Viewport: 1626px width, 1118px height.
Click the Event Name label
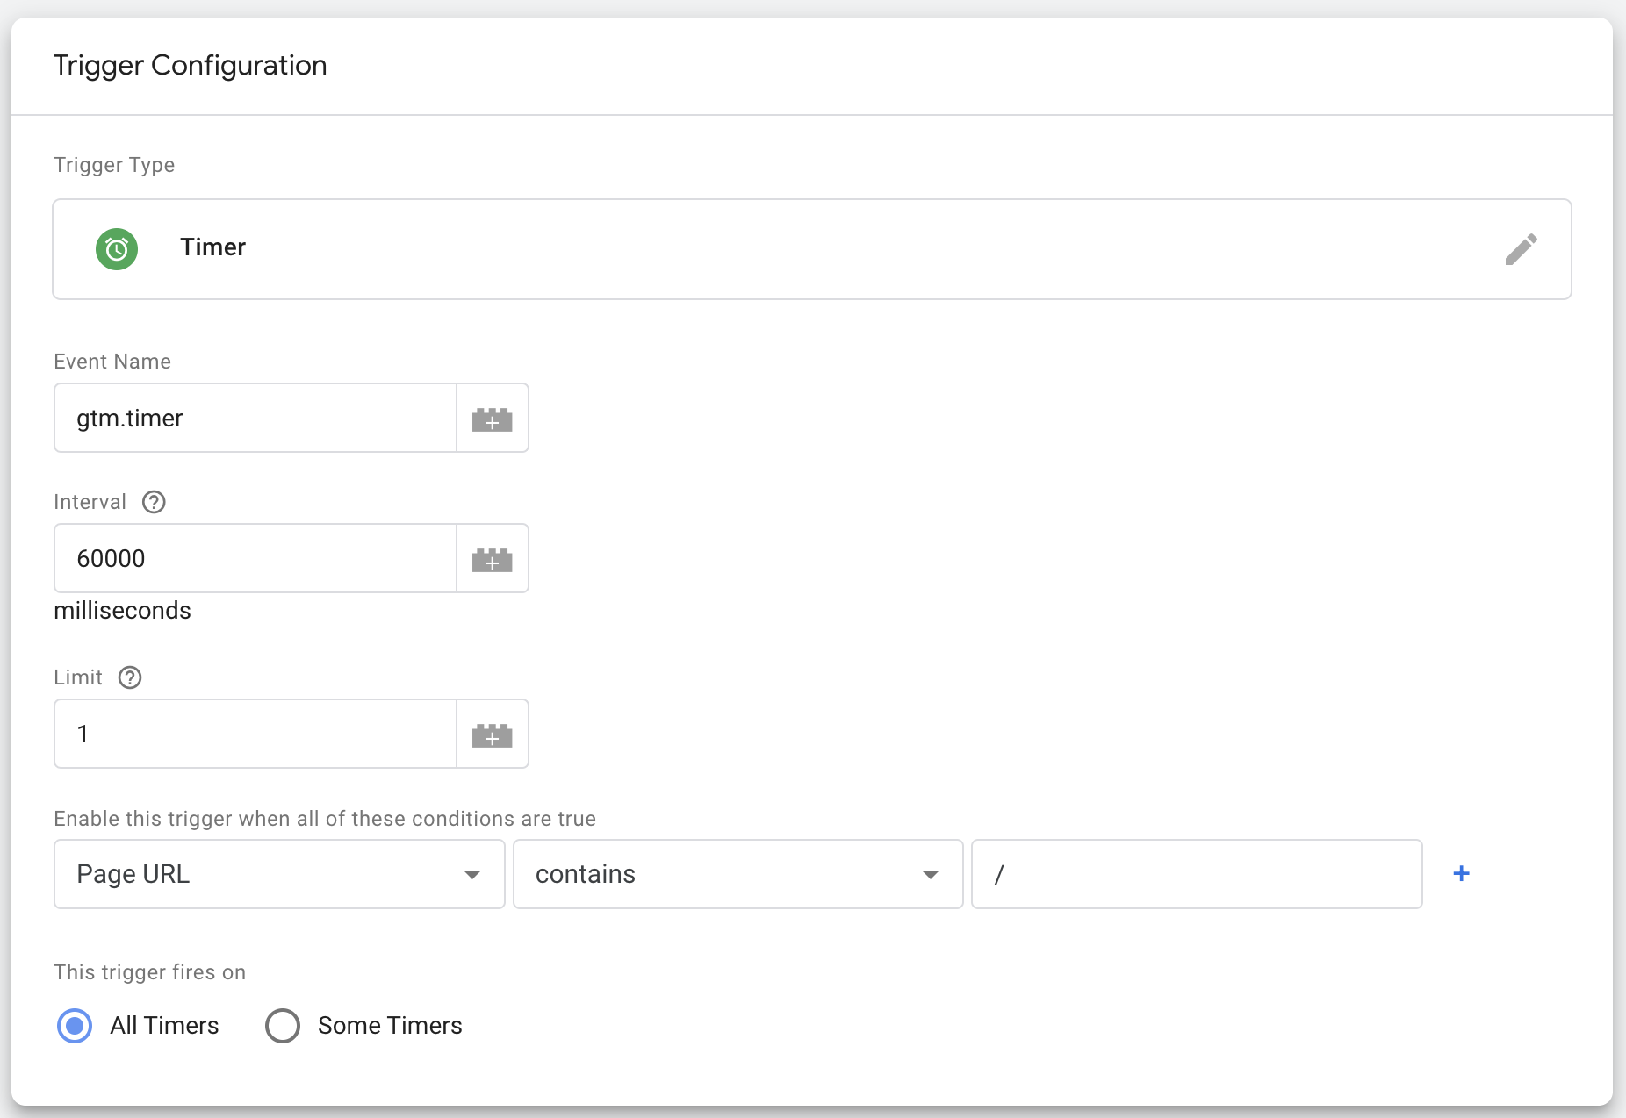pyautogui.click(x=112, y=362)
